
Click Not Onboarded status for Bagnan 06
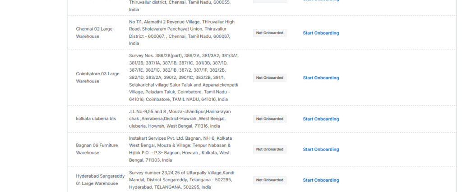[x=269, y=149]
